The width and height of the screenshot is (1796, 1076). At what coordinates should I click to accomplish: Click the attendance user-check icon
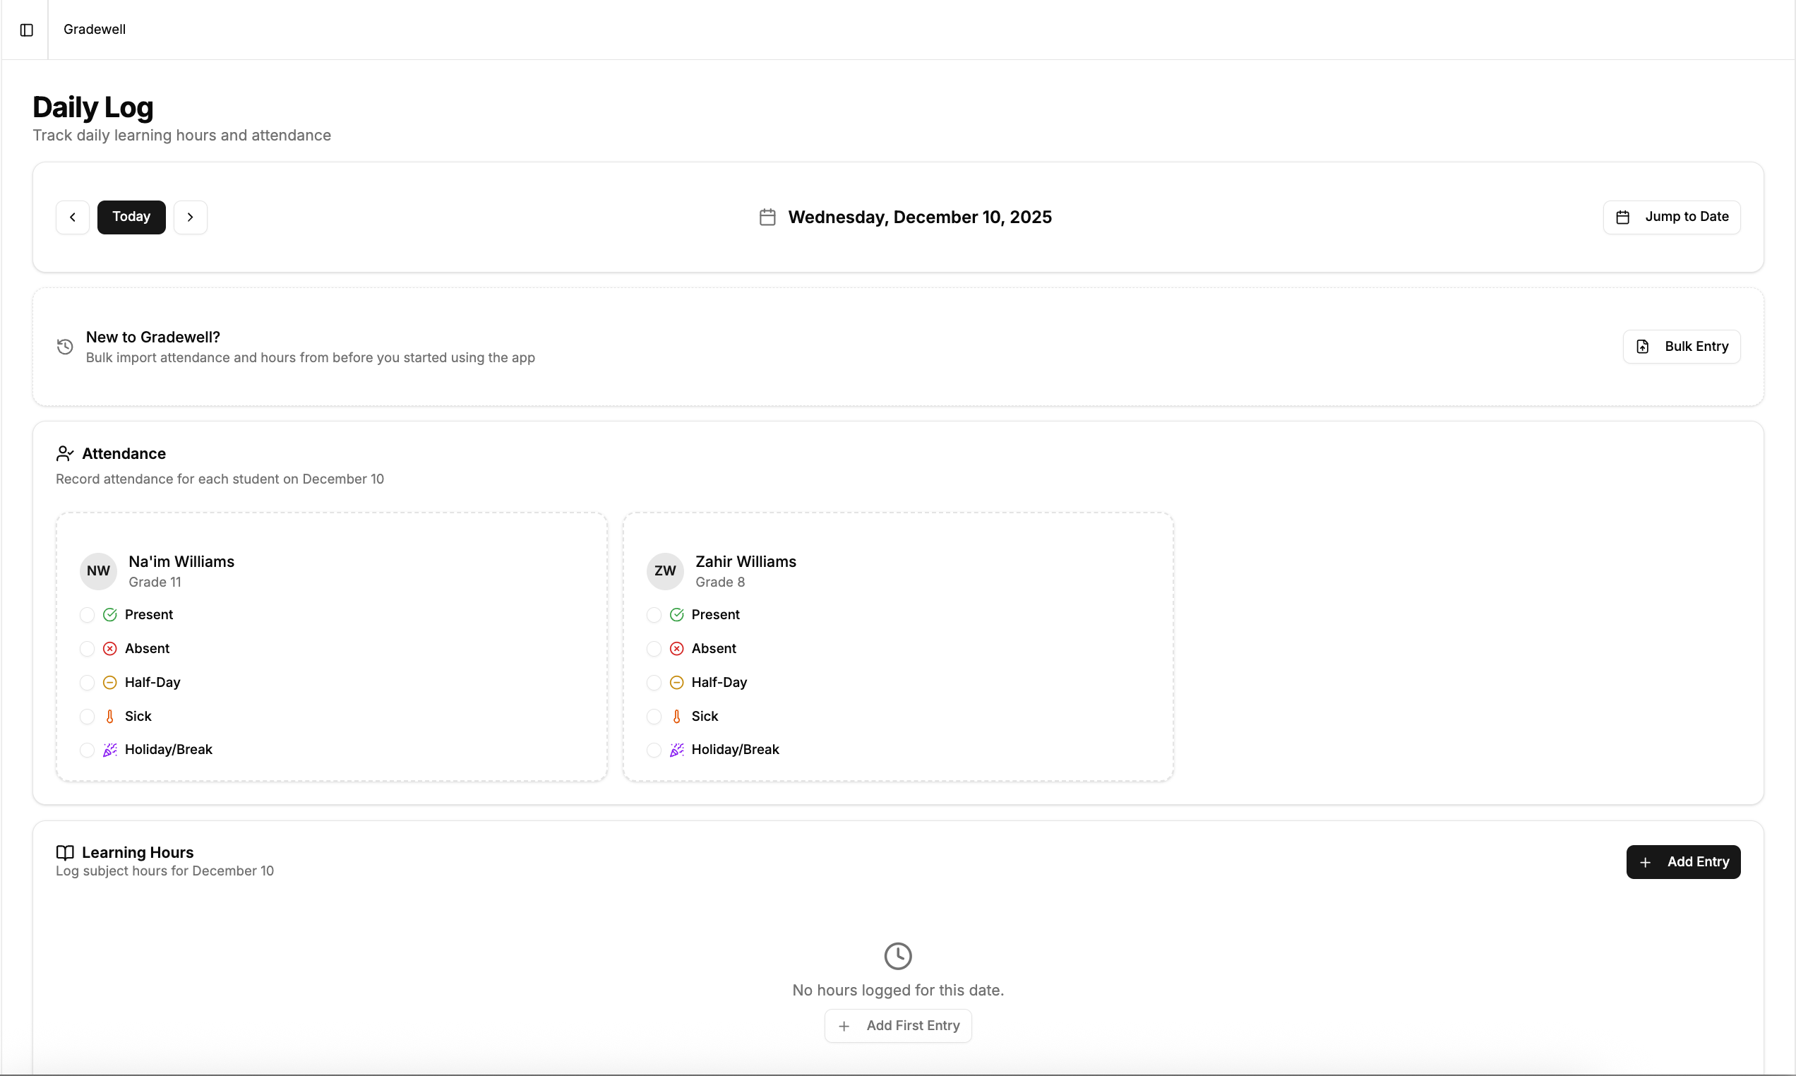pos(64,453)
